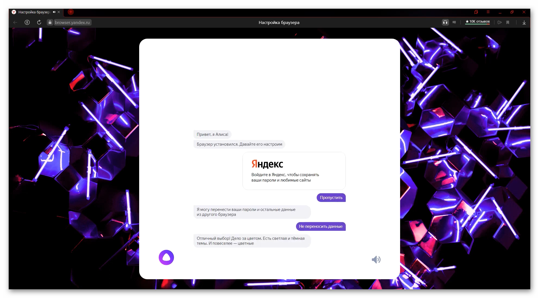Click the Пропустить reply button
Screen dimensions: 539x298
click(331, 198)
